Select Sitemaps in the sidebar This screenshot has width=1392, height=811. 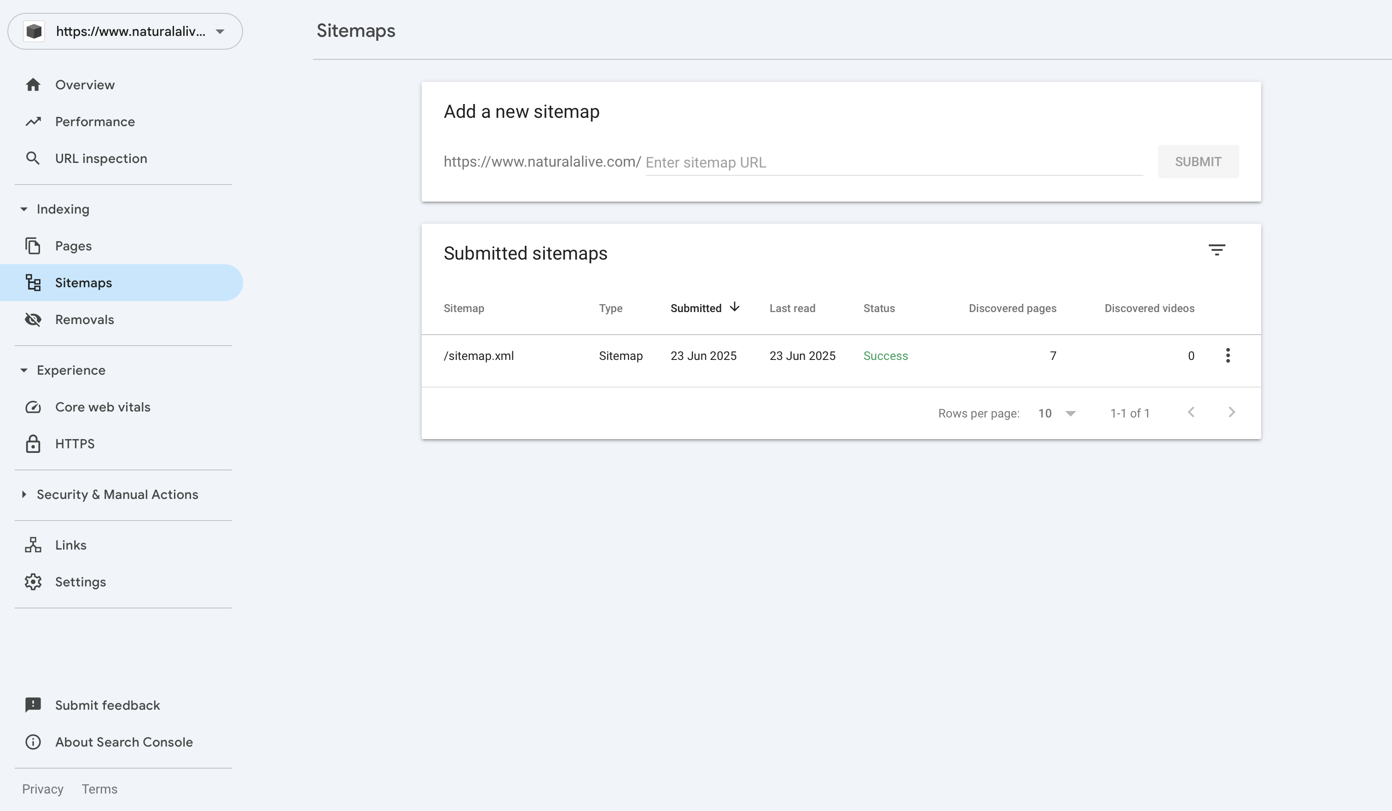click(x=122, y=283)
